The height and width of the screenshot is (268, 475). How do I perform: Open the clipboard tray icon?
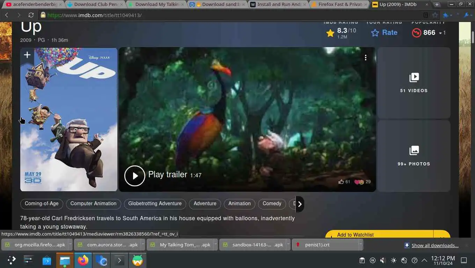point(362,260)
